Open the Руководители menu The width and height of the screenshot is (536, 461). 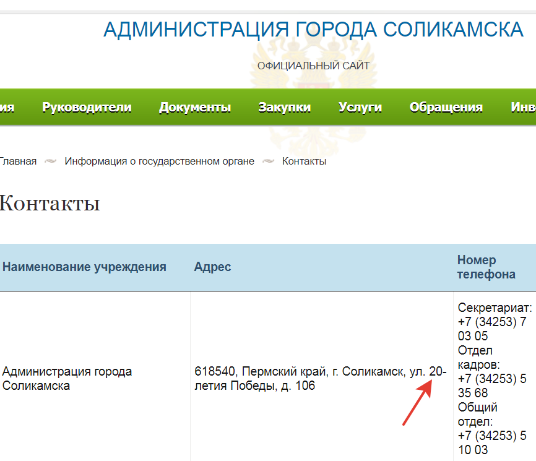87,107
